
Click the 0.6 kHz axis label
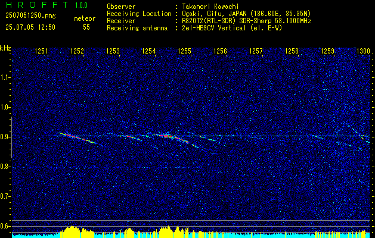[6, 226]
